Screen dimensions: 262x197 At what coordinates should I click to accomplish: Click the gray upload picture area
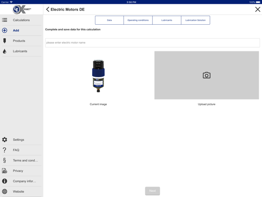tap(206, 75)
